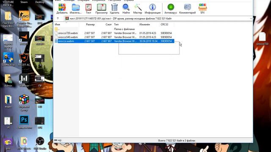Open the Admin user folder icon

pos(8,81)
